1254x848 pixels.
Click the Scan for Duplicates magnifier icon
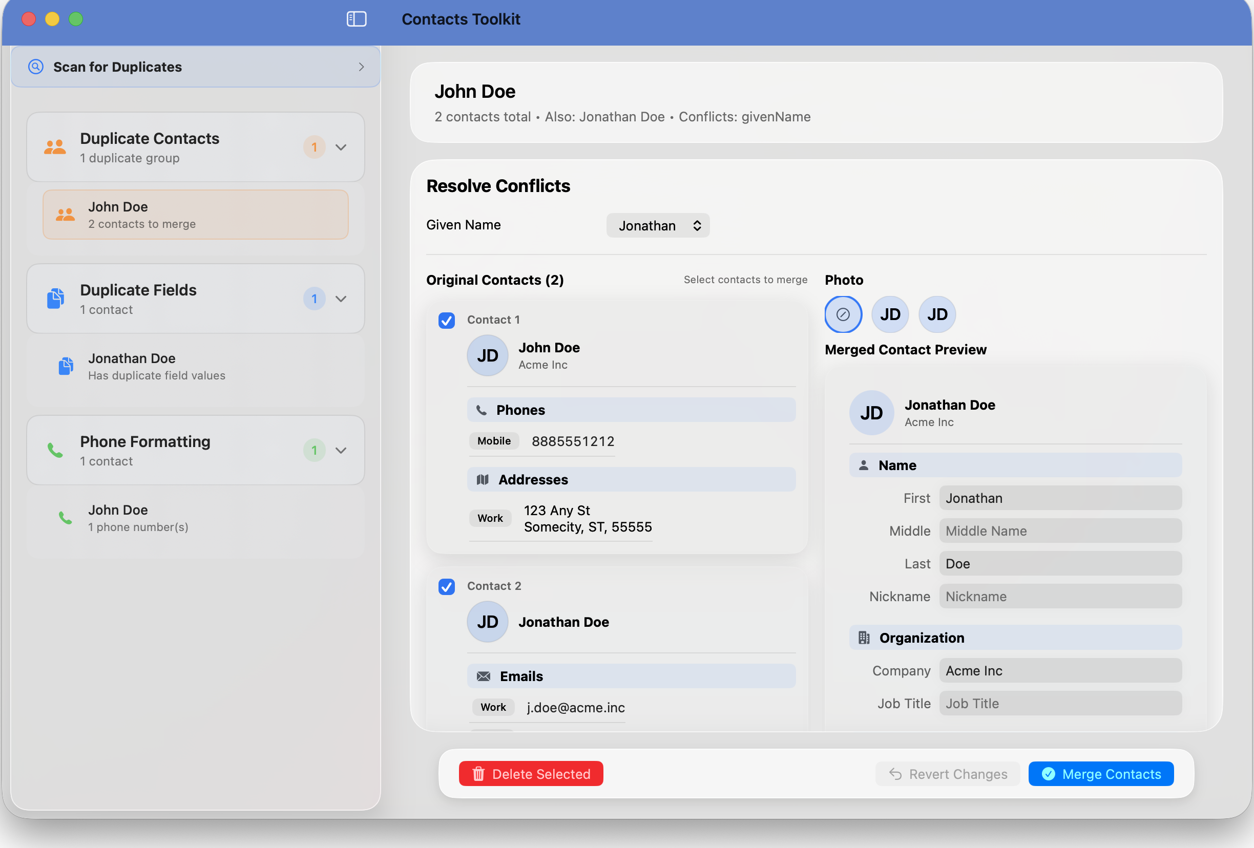click(36, 67)
